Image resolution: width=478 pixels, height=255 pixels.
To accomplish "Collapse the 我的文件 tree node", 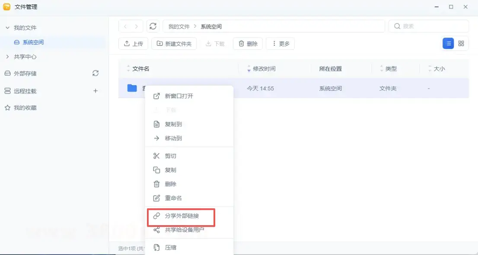I will pos(7,28).
